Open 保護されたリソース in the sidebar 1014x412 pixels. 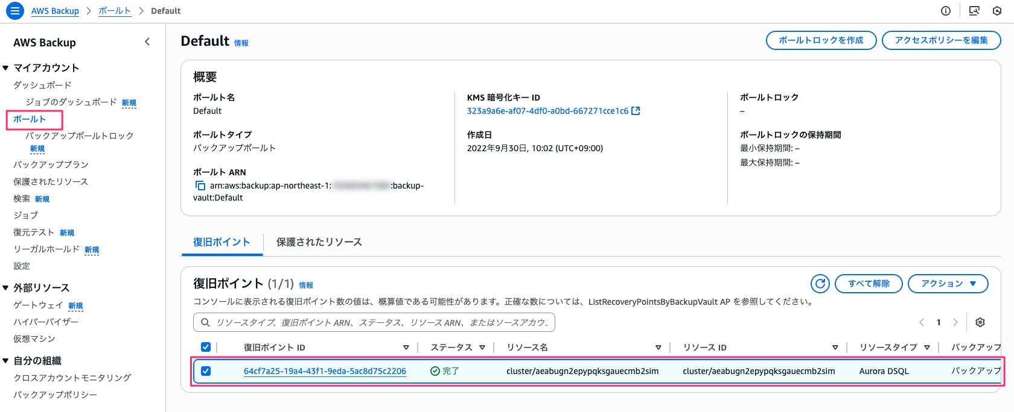[x=51, y=181]
